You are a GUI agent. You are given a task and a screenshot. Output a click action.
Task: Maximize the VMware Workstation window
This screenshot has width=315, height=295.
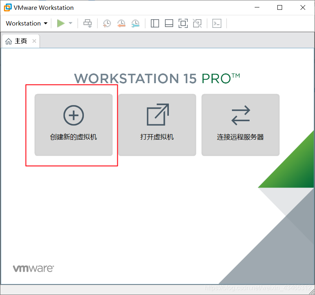pos(280,7)
